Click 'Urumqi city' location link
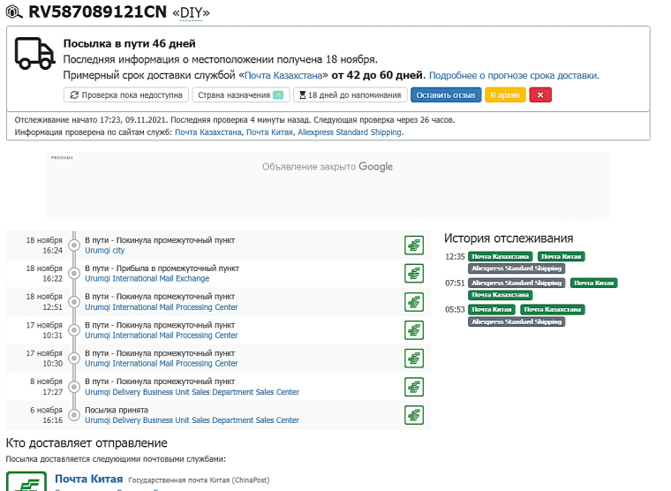Viewport: 671px width, 491px height. [105, 251]
